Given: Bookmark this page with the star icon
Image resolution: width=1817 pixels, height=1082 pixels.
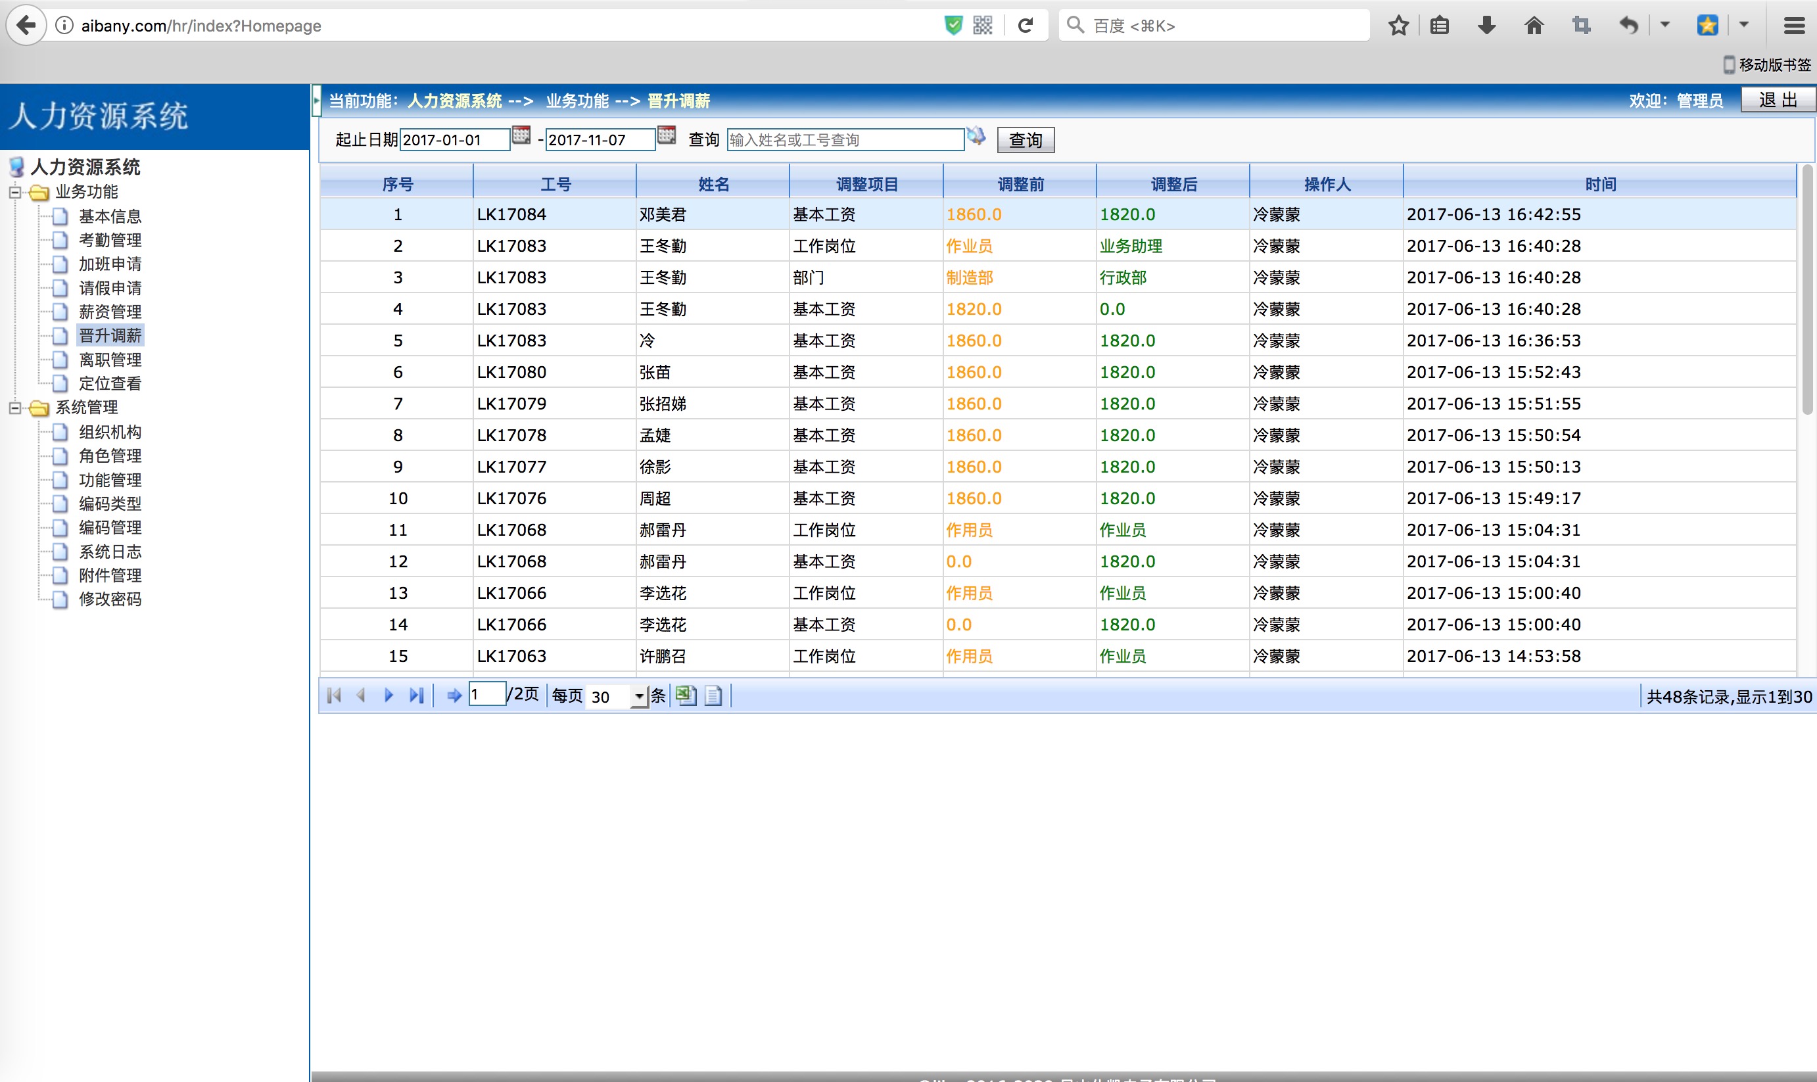Looking at the screenshot, I should click(x=1398, y=26).
